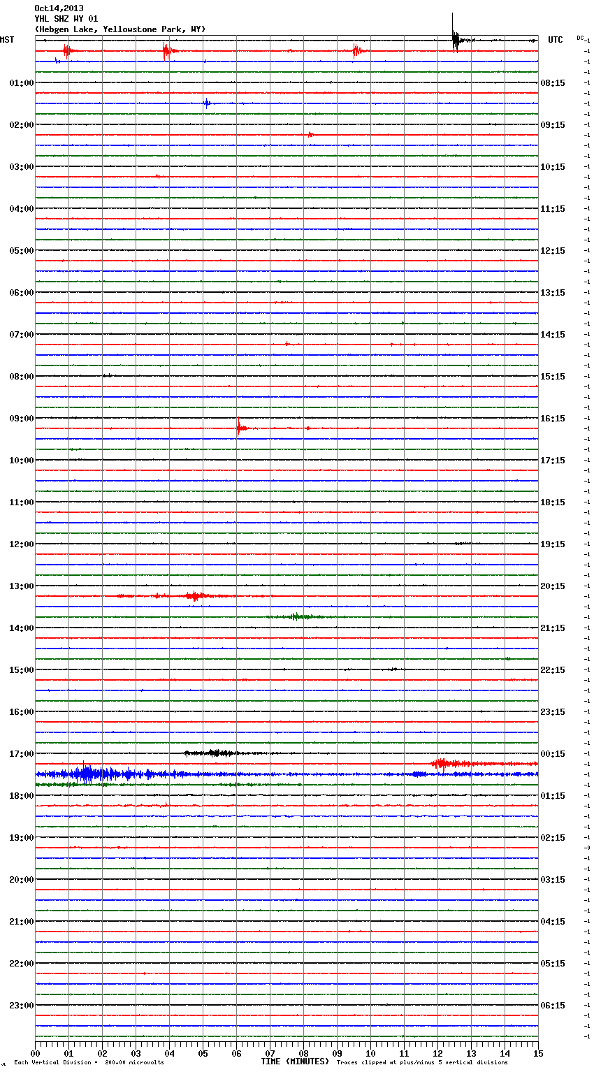
Task: Click minute 15 tick label on the bottom axis
Action: (x=538, y=1052)
